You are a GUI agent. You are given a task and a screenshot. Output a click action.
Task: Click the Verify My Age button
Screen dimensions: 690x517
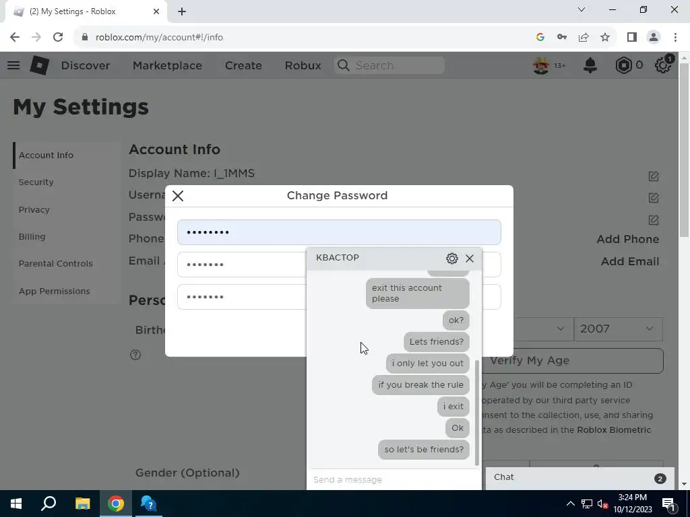pos(573,361)
